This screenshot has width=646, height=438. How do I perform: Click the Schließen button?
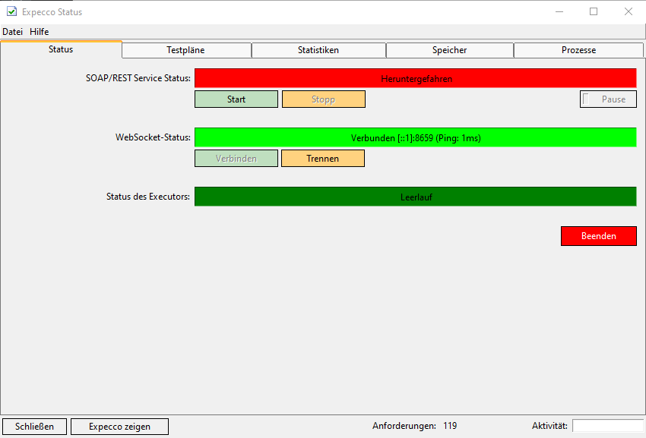point(34,427)
